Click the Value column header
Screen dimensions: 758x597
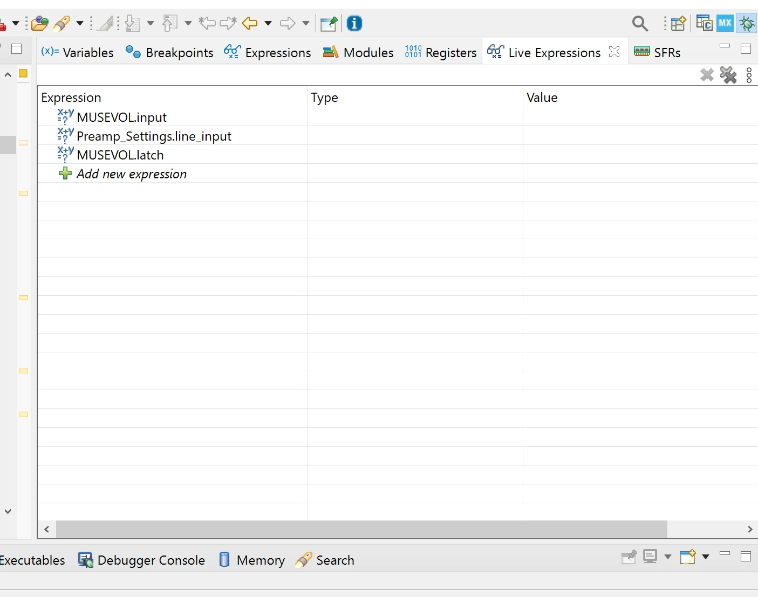click(x=640, y=98)
